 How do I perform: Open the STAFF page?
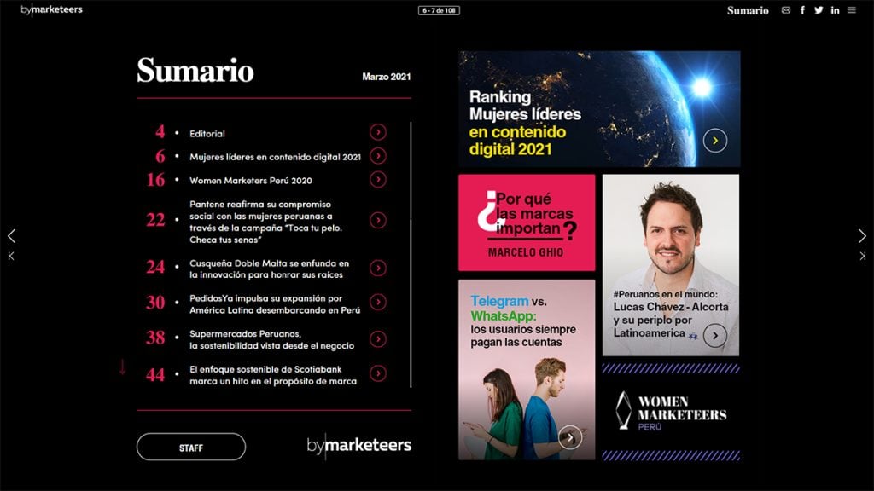click(x=191, y=446)
